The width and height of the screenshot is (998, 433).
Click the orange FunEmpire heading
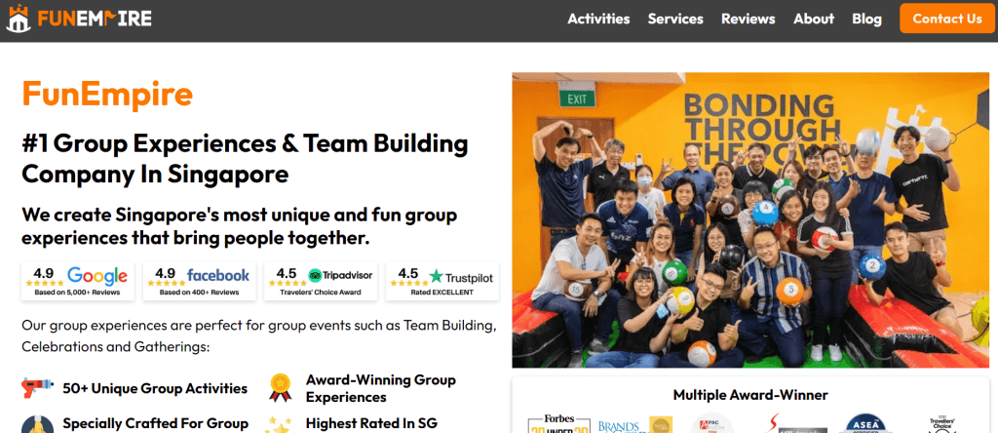107,95
